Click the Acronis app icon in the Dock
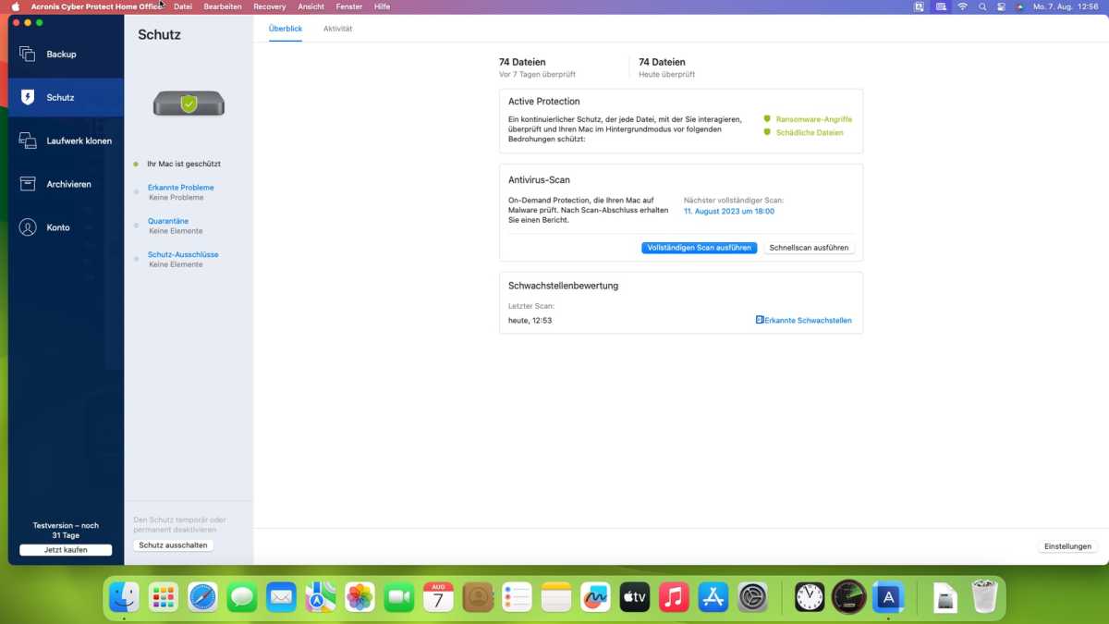 pyautogui.click(x=888, y=597)
